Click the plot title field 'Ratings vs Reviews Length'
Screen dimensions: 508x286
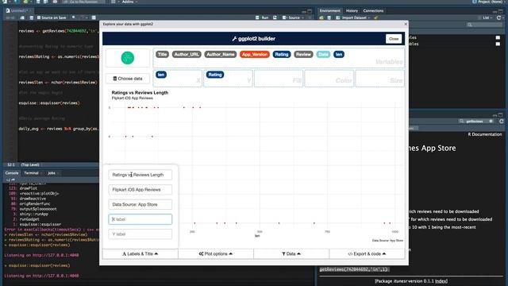point(140,175)
